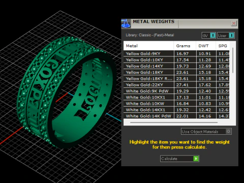244x183 pixels.
Task: Sort by the Metal column header
Action: point(148,46)
